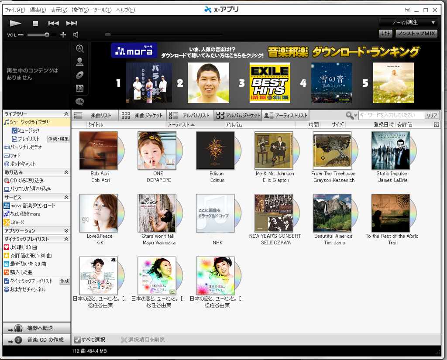Switch to アルバムリスト view
The image size is (447, 360).
click(x=190, y=116)
